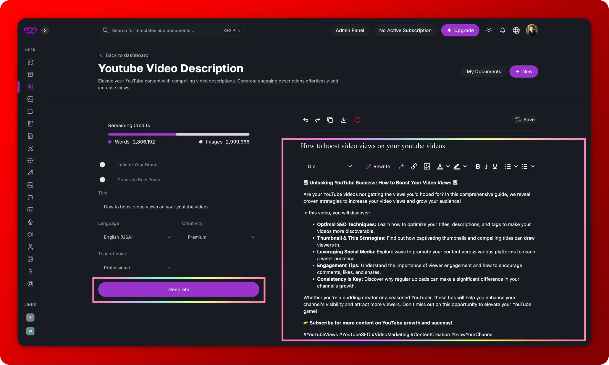Viewport: 609px width, 365px height.
Task: Open the Tone of Voice Professional dropdown
Action: 137,268
